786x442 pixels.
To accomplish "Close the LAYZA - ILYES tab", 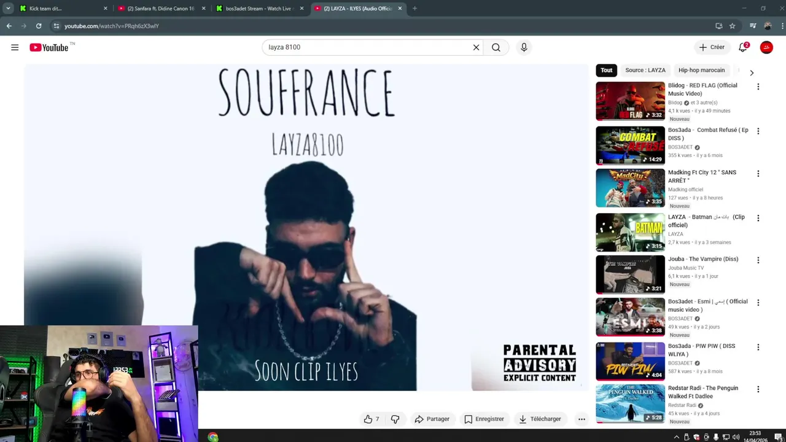I will 400,9.
